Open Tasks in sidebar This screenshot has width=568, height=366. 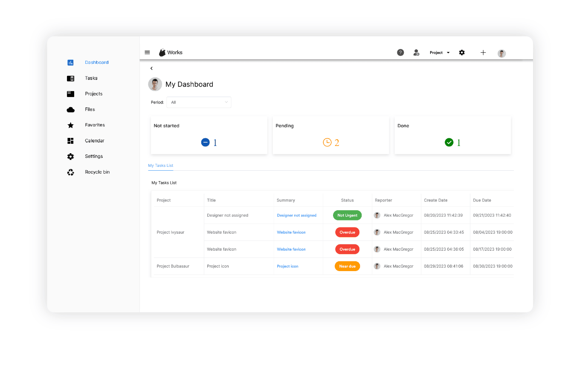tap(91, 78)
